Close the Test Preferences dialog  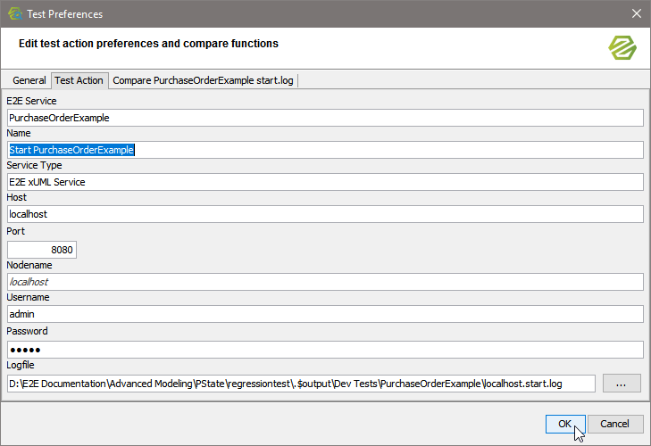coord(636,13)
